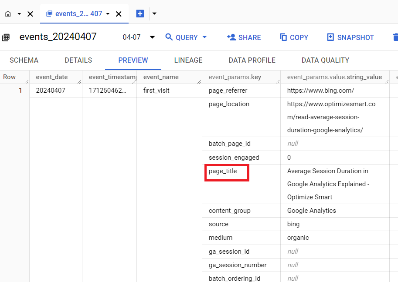Click the home tab icon
Image resolution: width=398 pixels, height=282 pixels.
coord(8,14)
